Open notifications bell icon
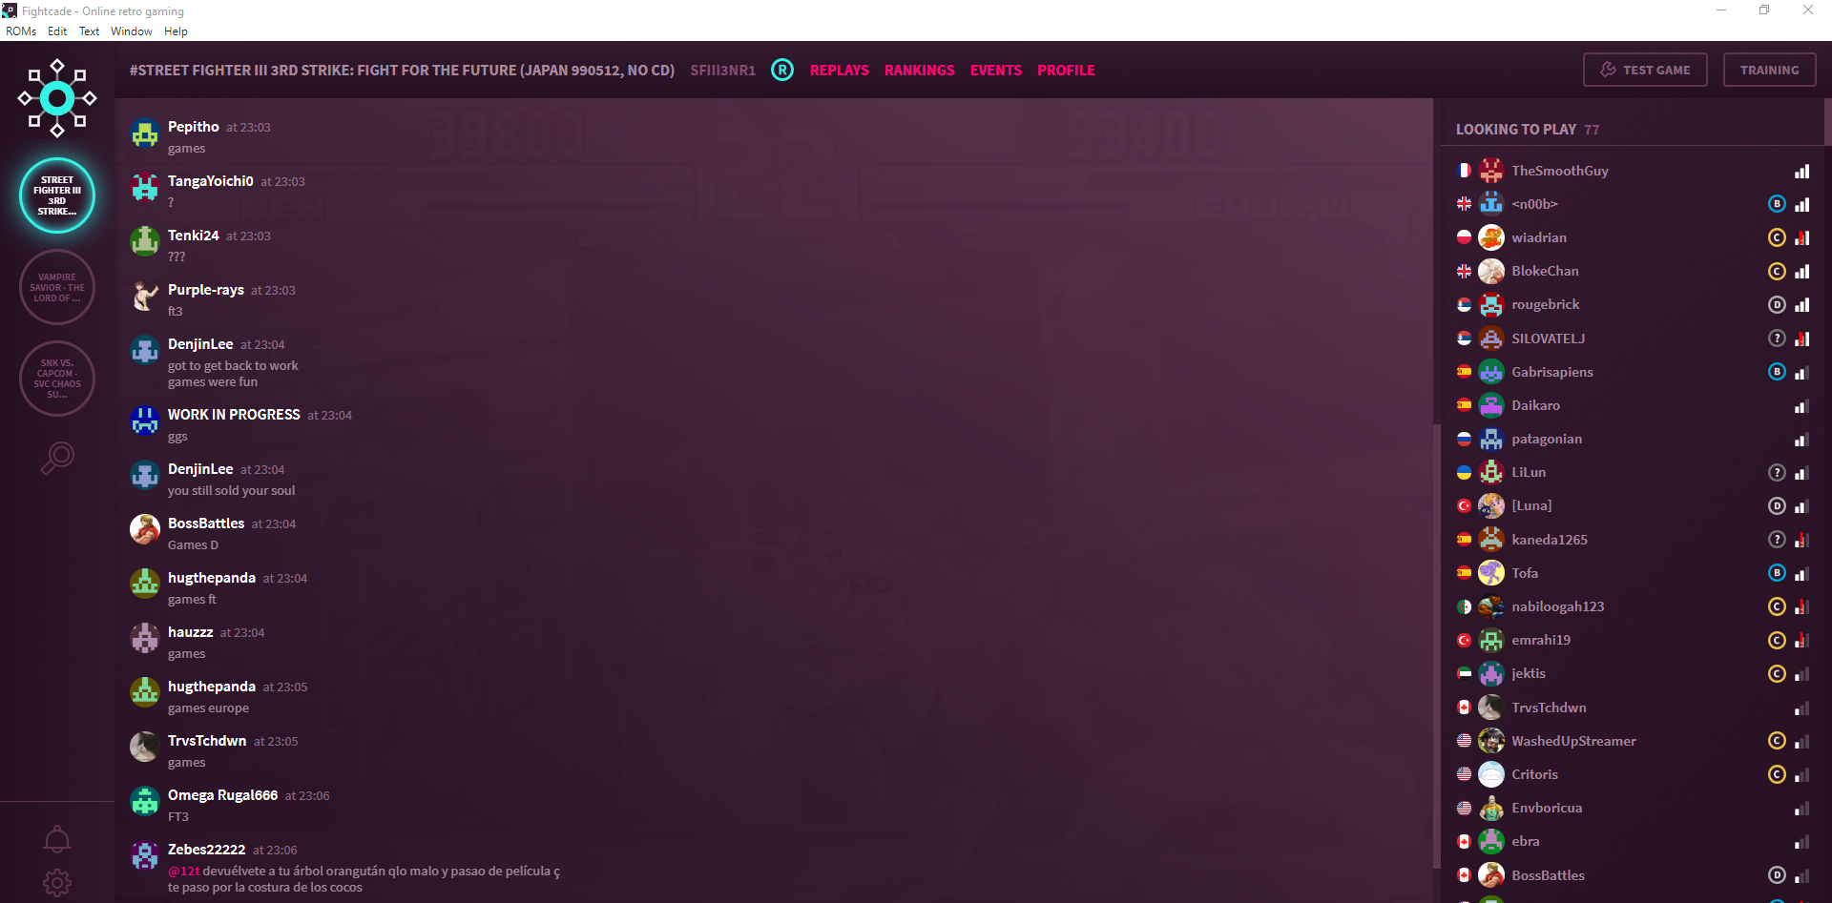 pos(57,839)
